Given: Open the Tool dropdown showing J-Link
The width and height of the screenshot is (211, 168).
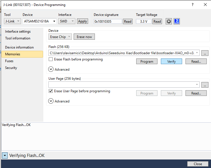Looking at the screenshot, I should tap(12, 21).
